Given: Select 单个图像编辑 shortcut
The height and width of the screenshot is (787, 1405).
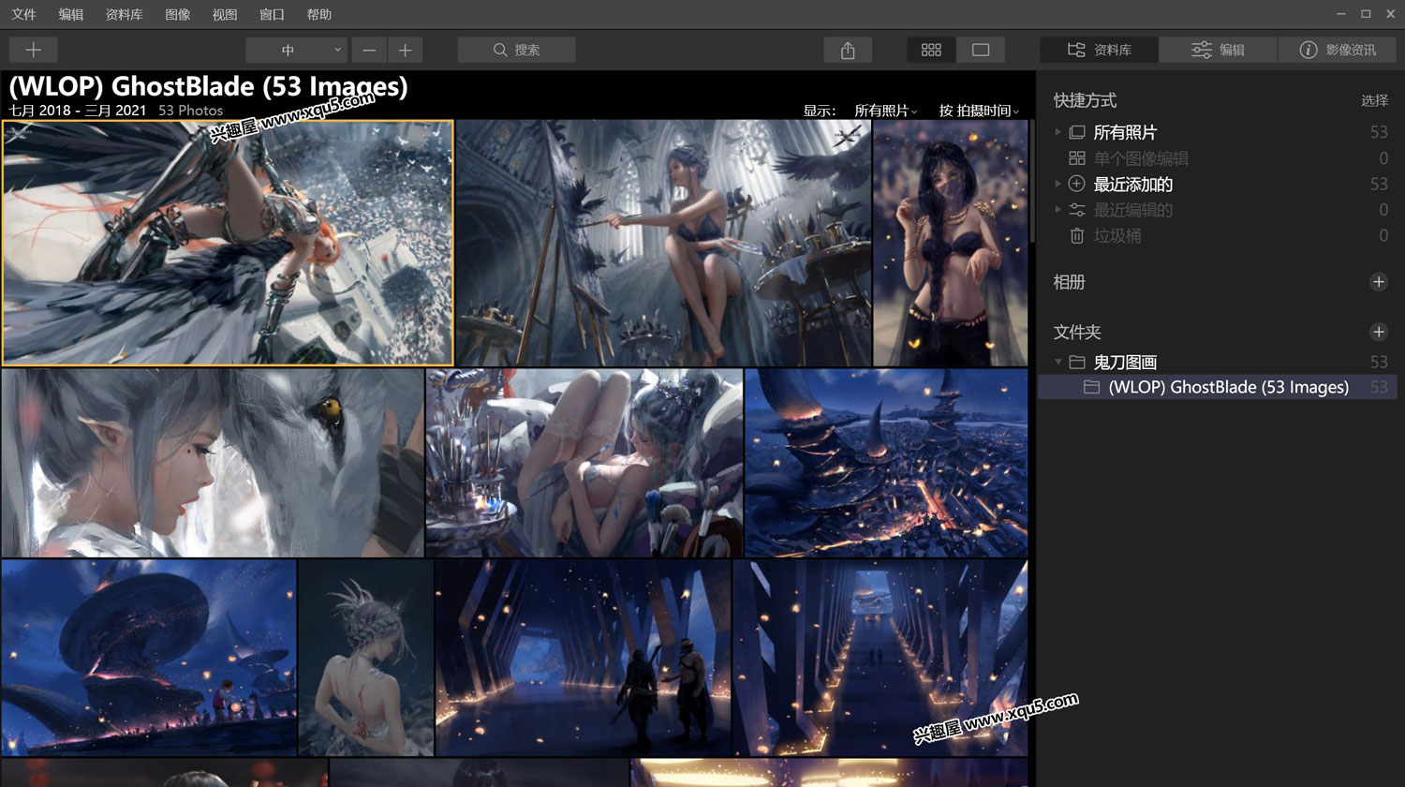Looking at the screenshot, I should pos(1141,158).
